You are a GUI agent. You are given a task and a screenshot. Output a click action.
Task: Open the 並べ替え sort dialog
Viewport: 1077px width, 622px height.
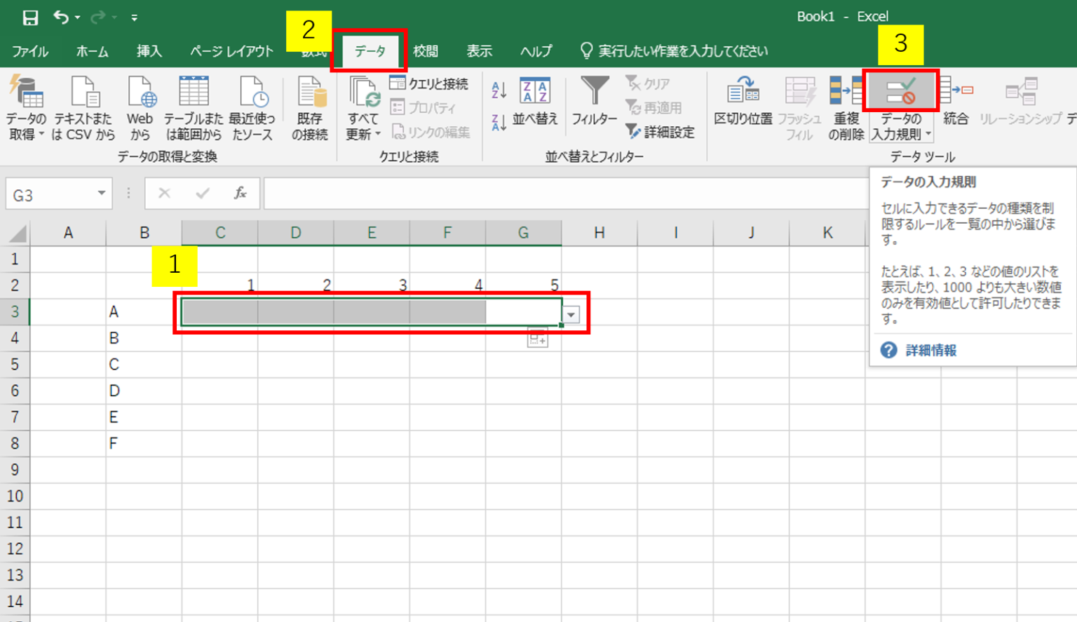pyautogui.click(x=535, y=102)
